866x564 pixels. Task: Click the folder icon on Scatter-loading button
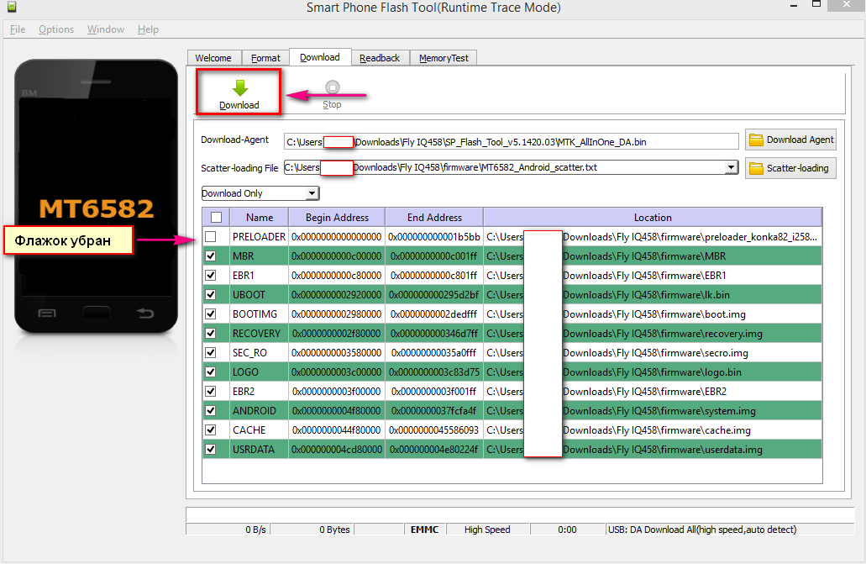(755, 168)
